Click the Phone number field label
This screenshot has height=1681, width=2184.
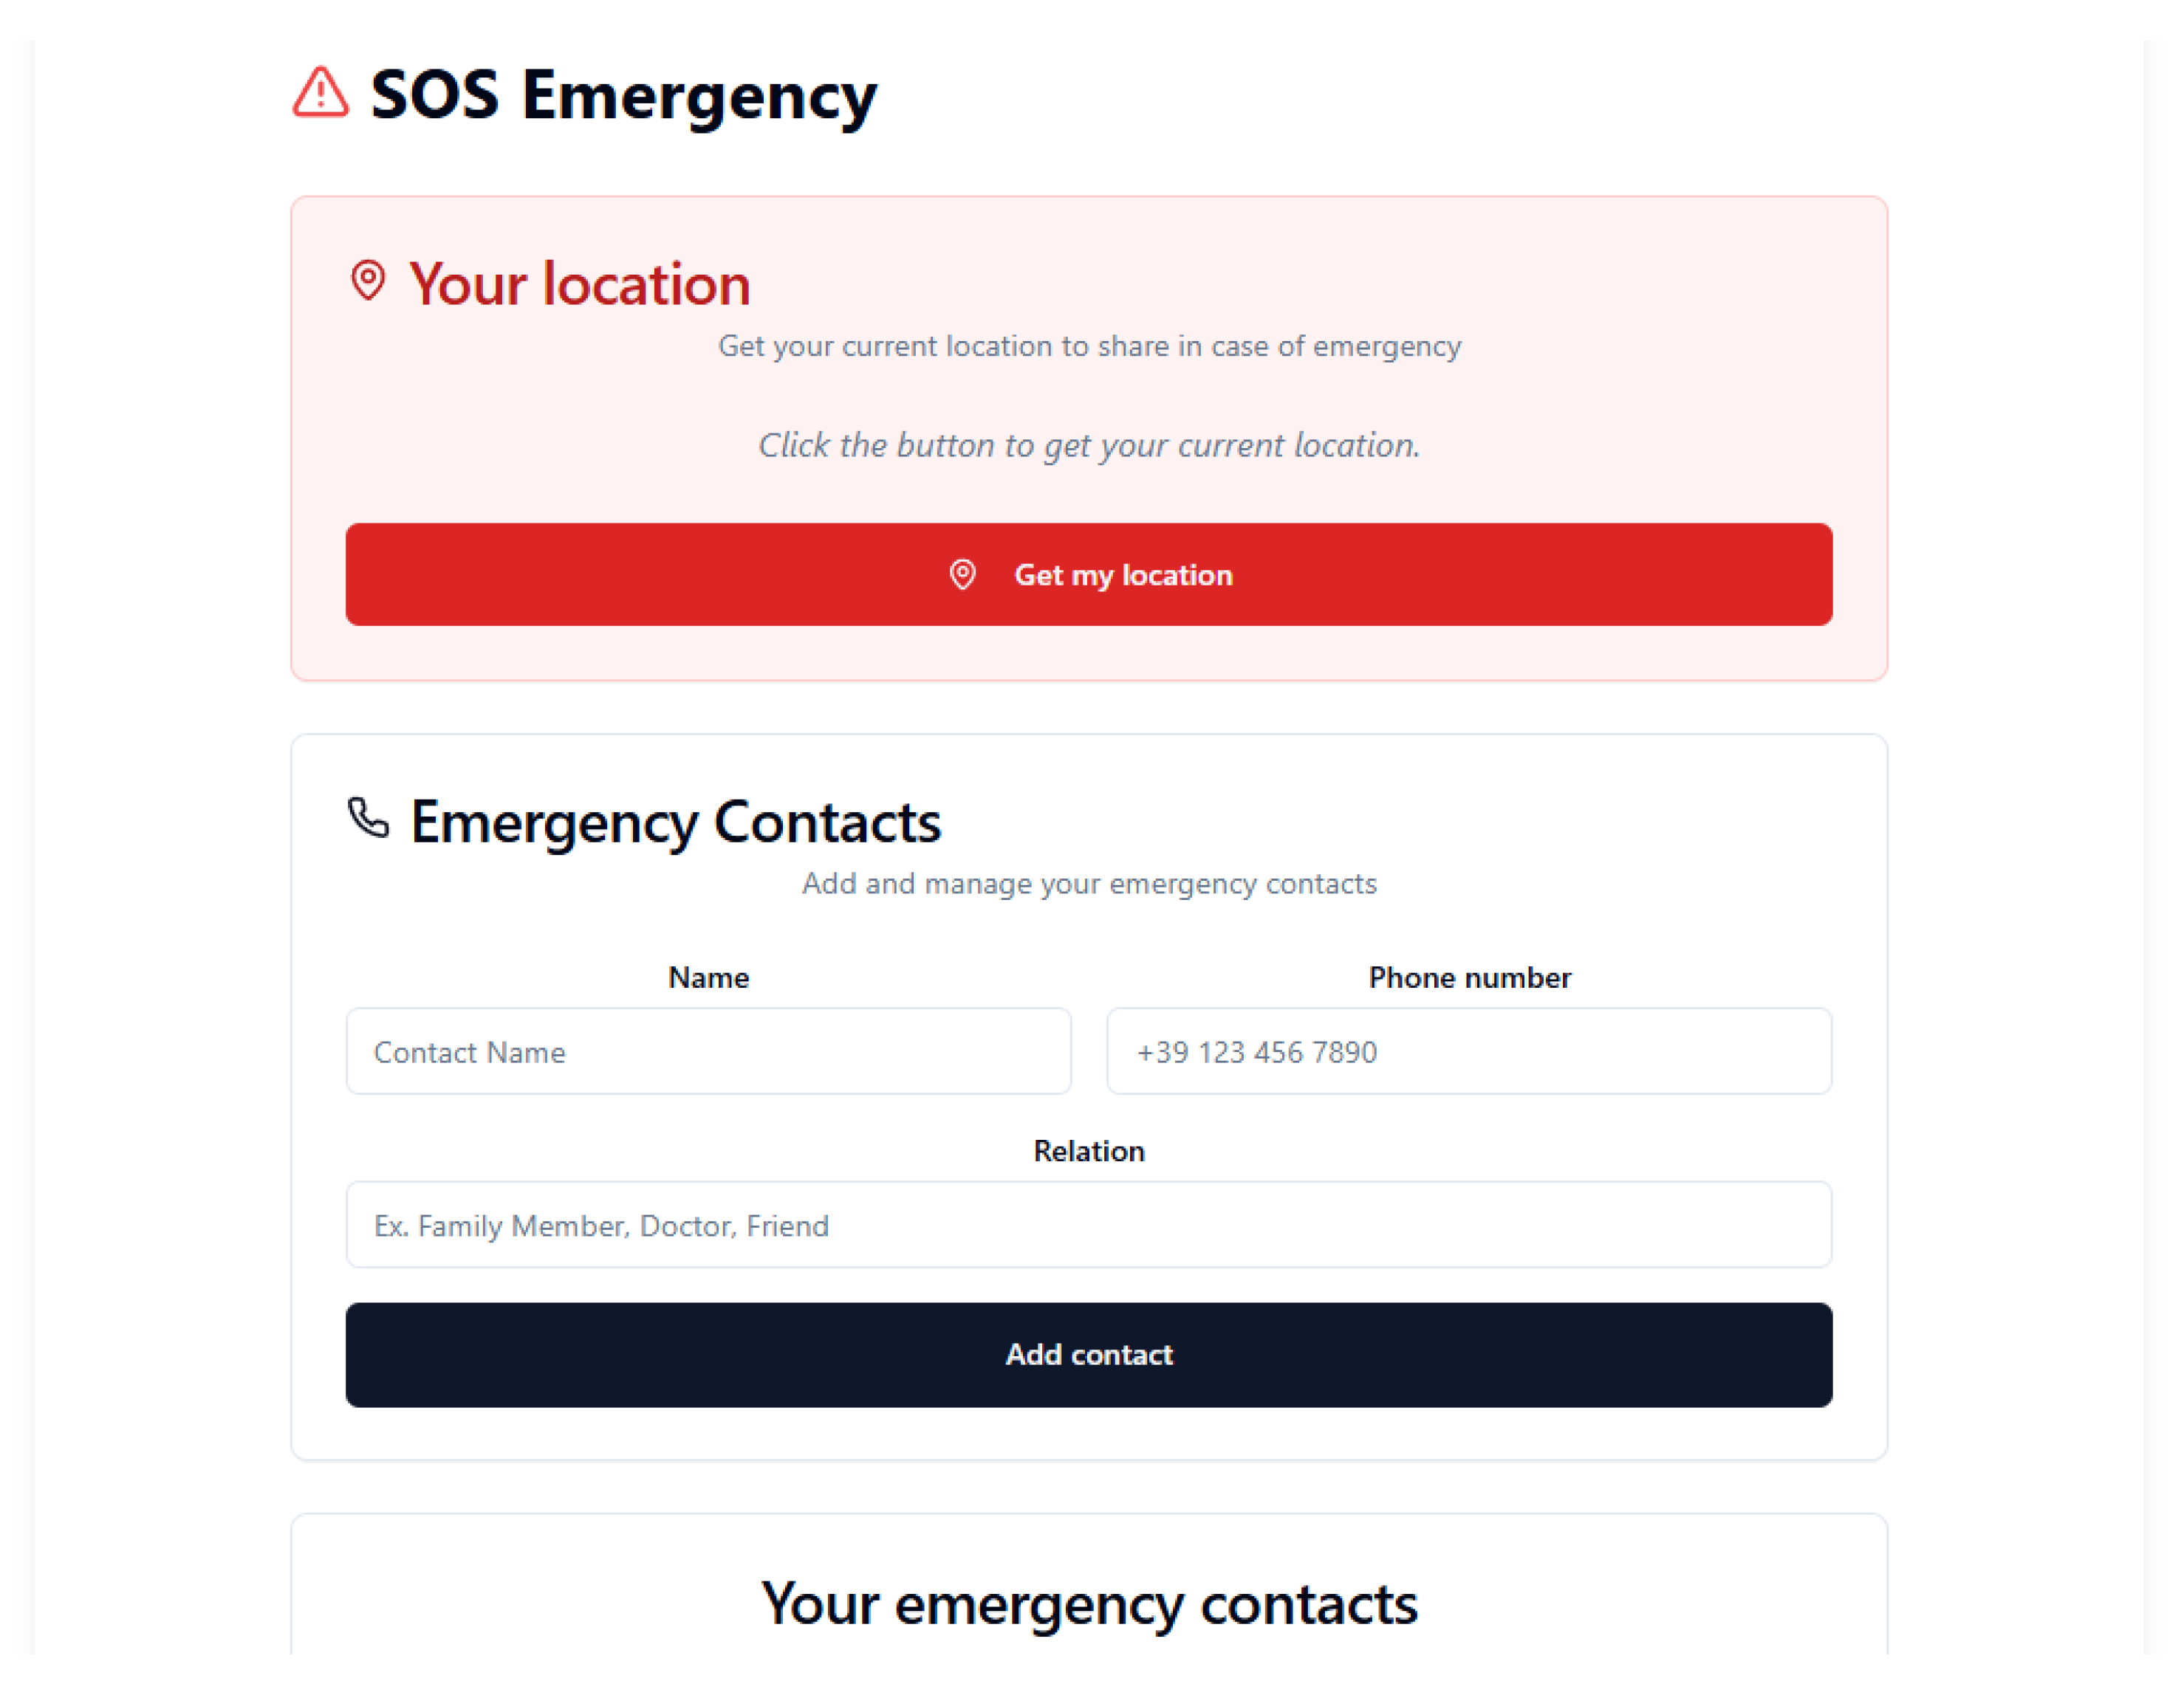[x=1469, y=977]
